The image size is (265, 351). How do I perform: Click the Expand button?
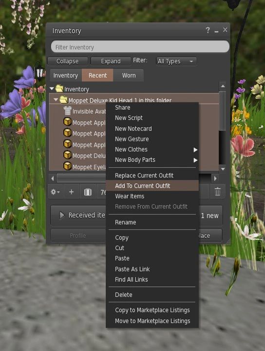click(111, 61)
